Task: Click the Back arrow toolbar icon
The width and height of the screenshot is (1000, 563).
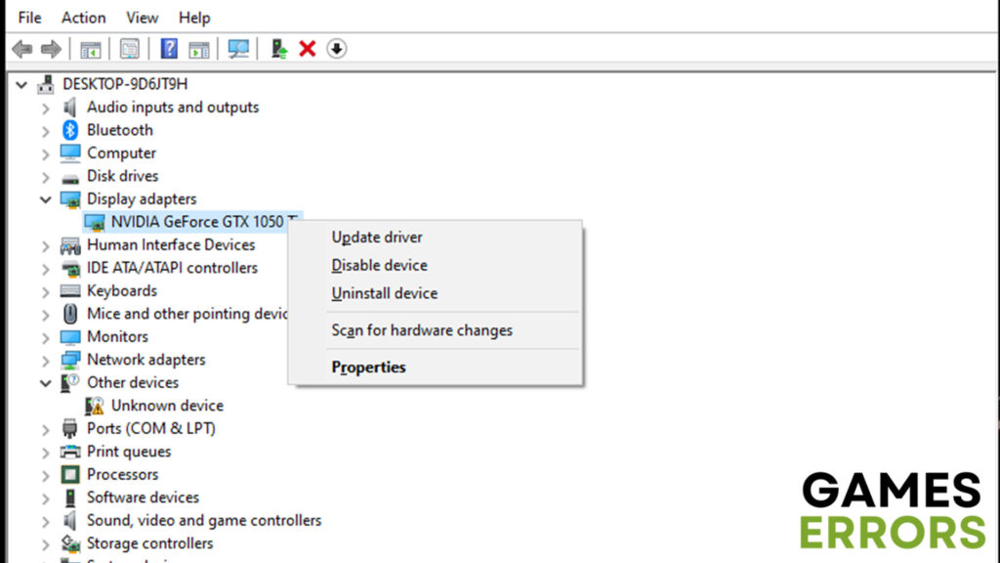Action: [x=22, y=49]
